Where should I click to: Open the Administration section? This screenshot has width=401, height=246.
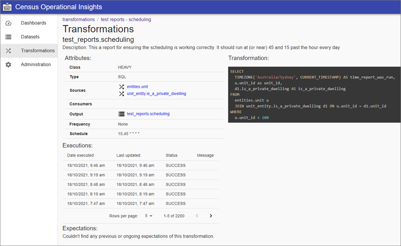coord(29,65)
